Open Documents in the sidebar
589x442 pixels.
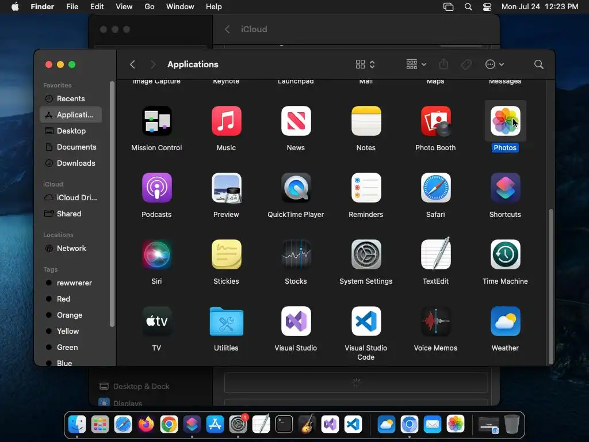pyautogui.click(x=71, y=147)
